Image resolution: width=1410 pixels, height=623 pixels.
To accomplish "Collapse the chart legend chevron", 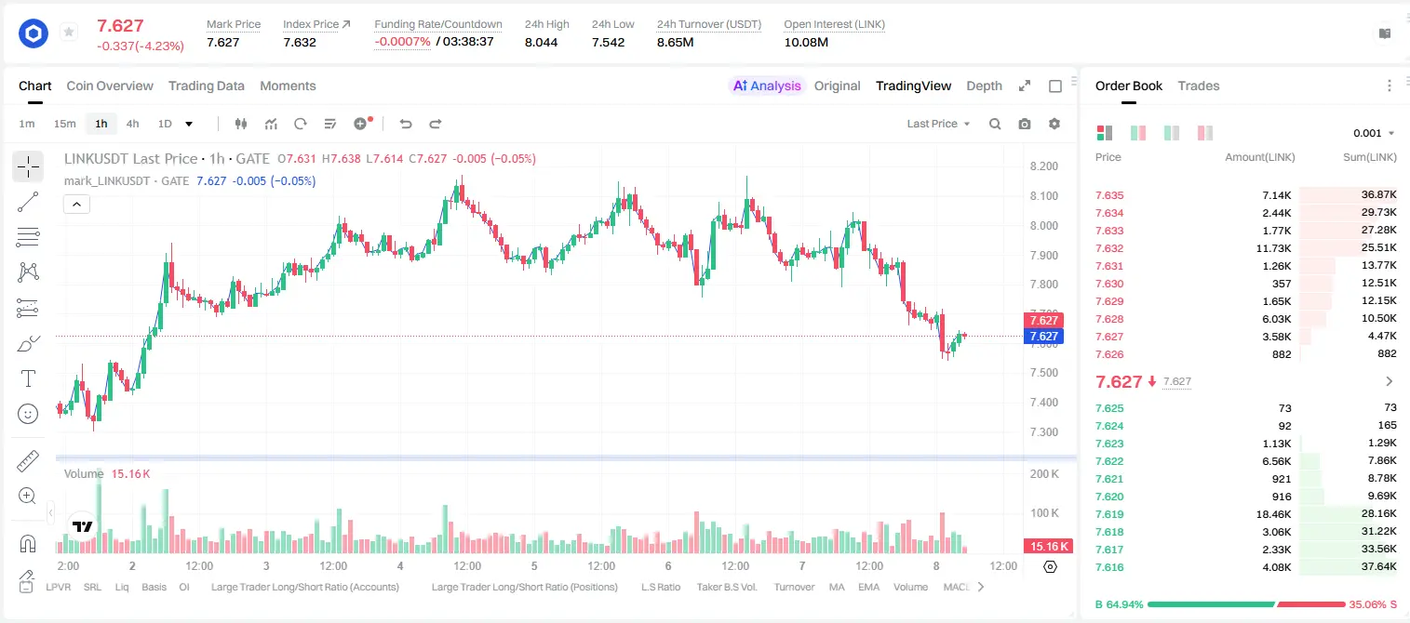I will pyautogui.click(x=76, y=205).
